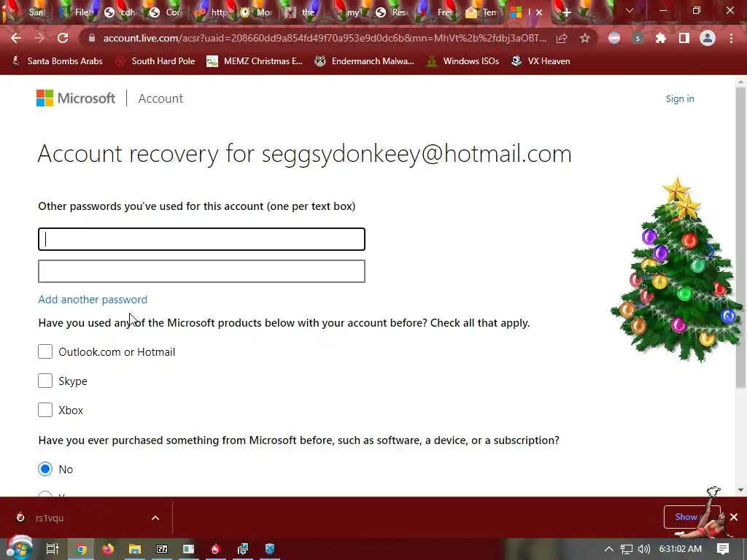
Task: Open the tab search dropdown arrow
Action: [x=630, y=10]
